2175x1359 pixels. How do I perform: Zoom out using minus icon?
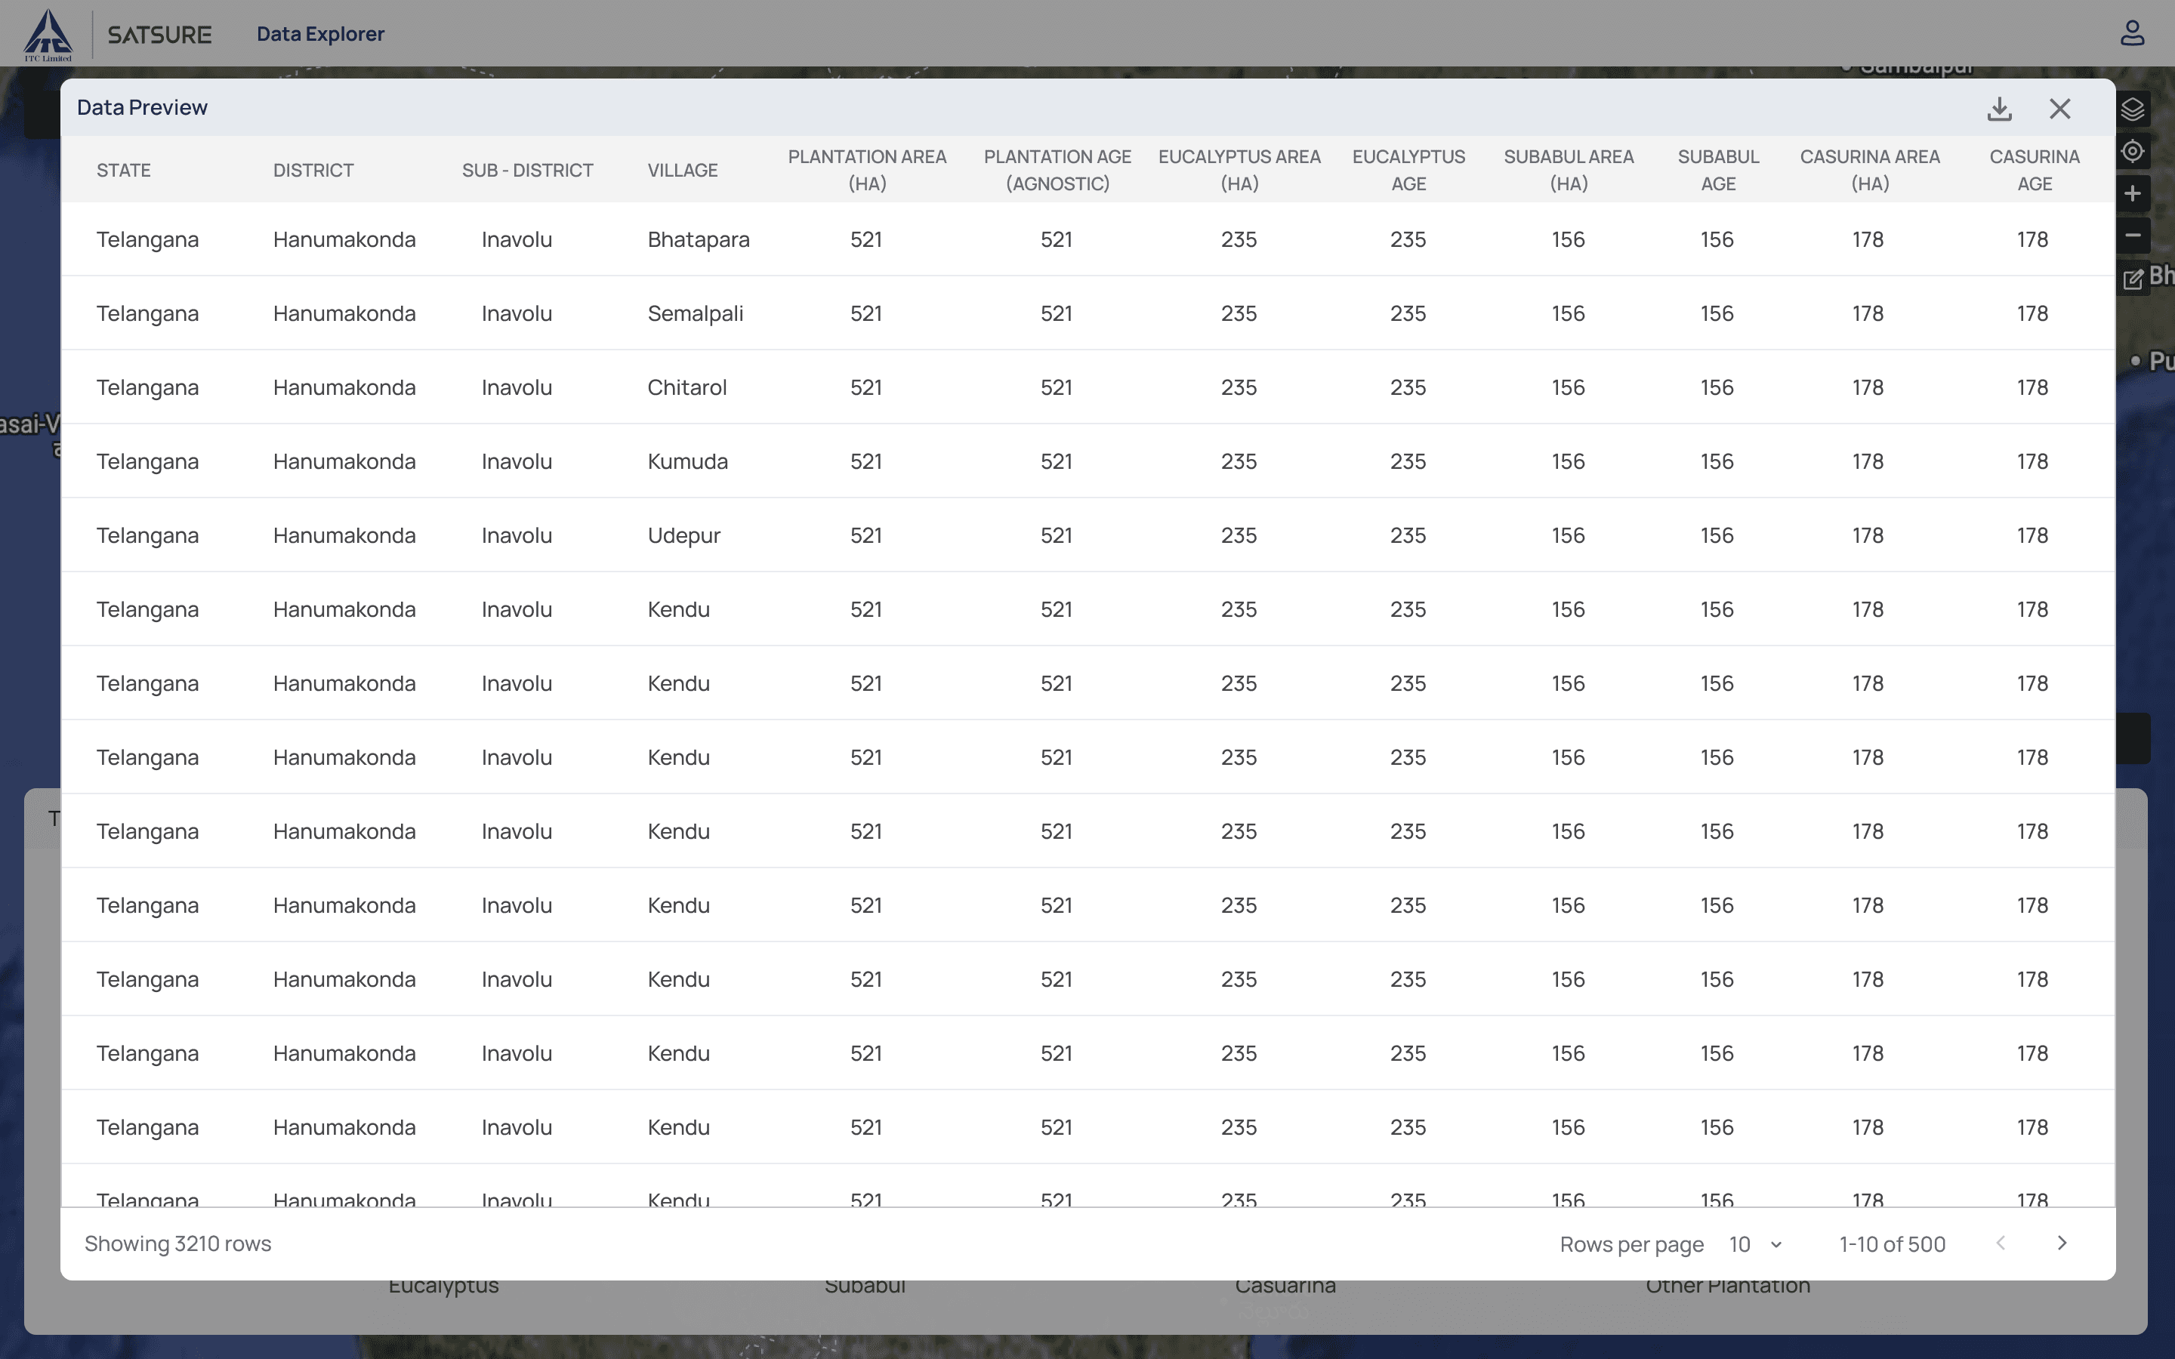point(2133,236)
